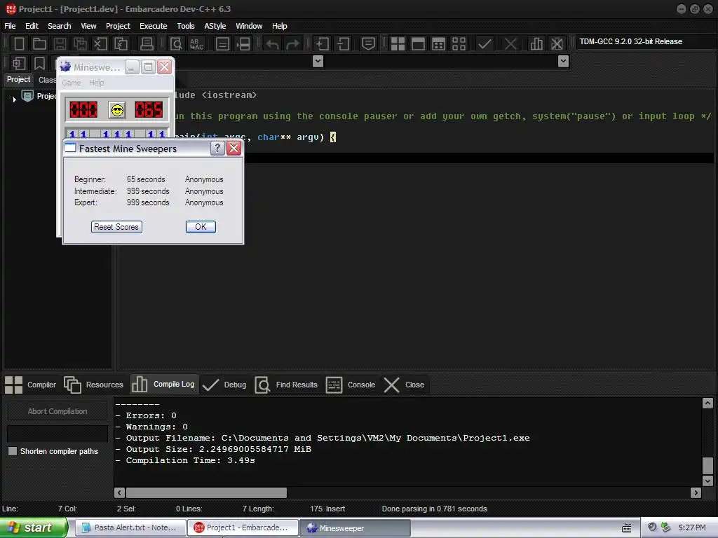Click the Print toolbar icon
The width and height of the screenshot is (718, 538).
147,44
